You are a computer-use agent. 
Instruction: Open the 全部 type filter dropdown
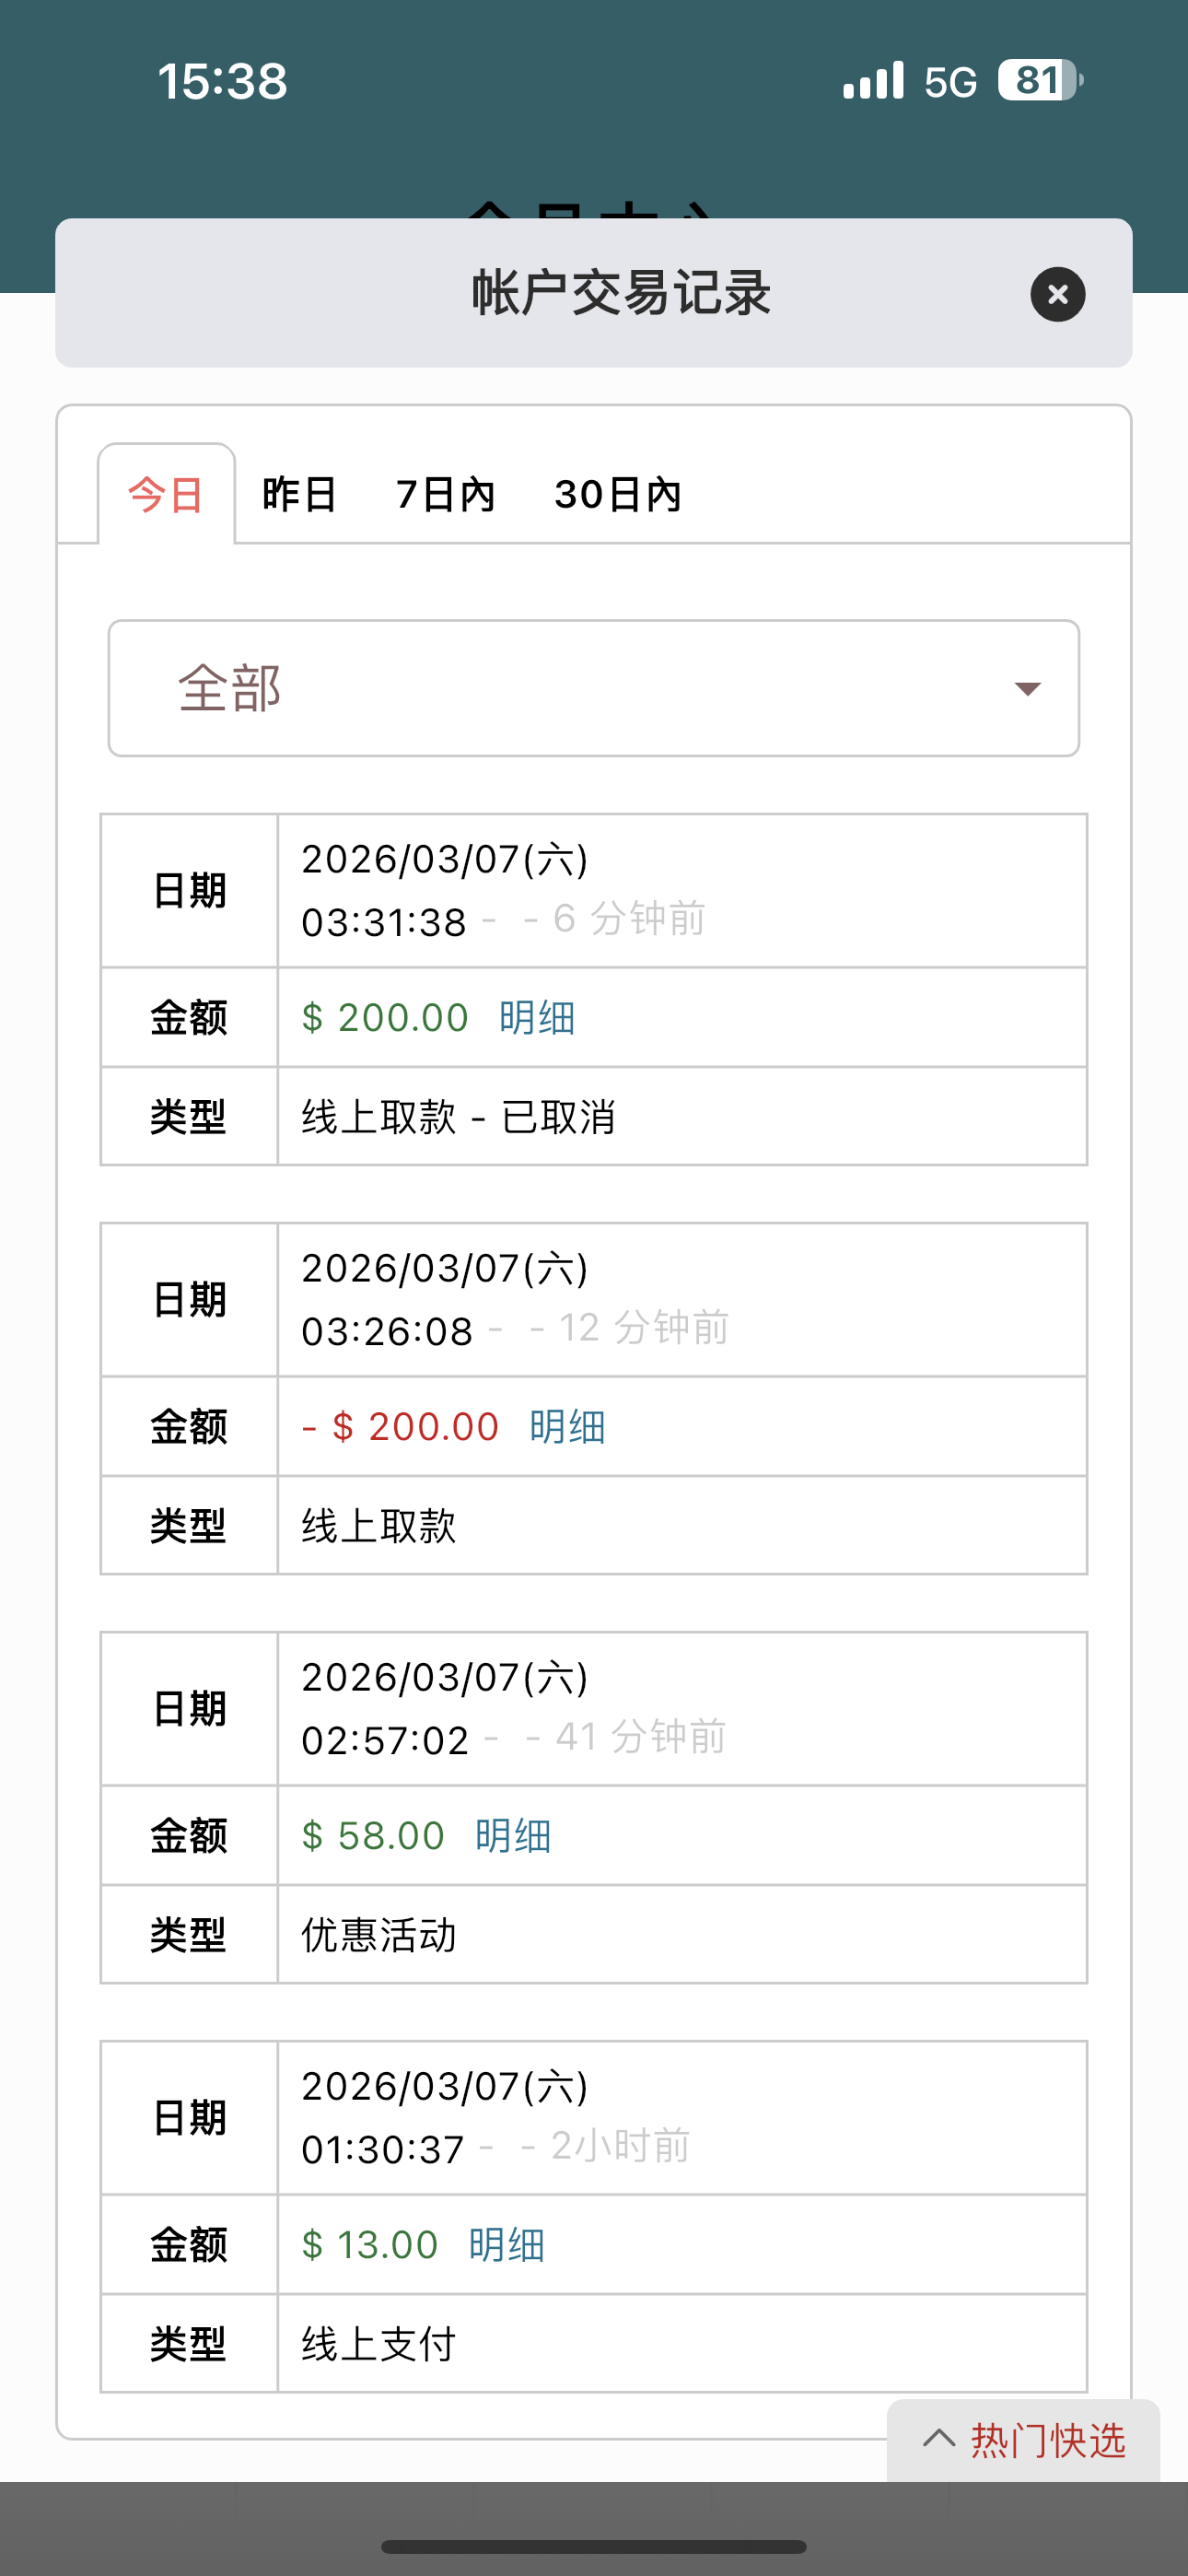coord(593,688)
